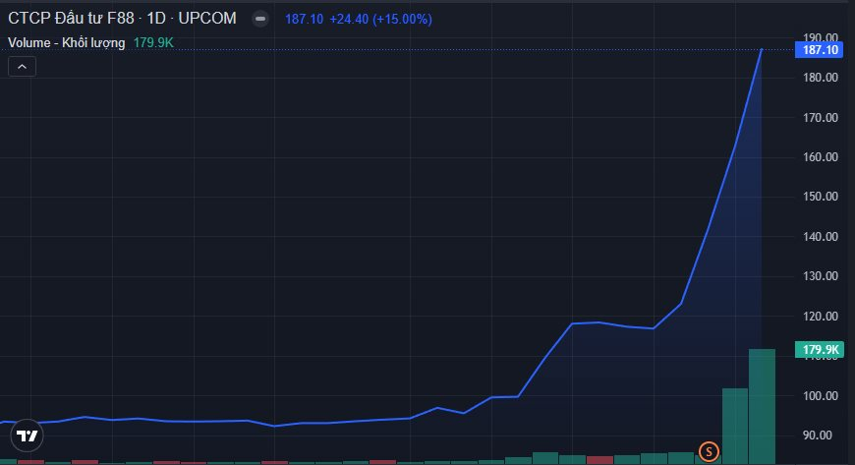
Task: Click the 150.00 price scale label
Action: pos(819,197)
